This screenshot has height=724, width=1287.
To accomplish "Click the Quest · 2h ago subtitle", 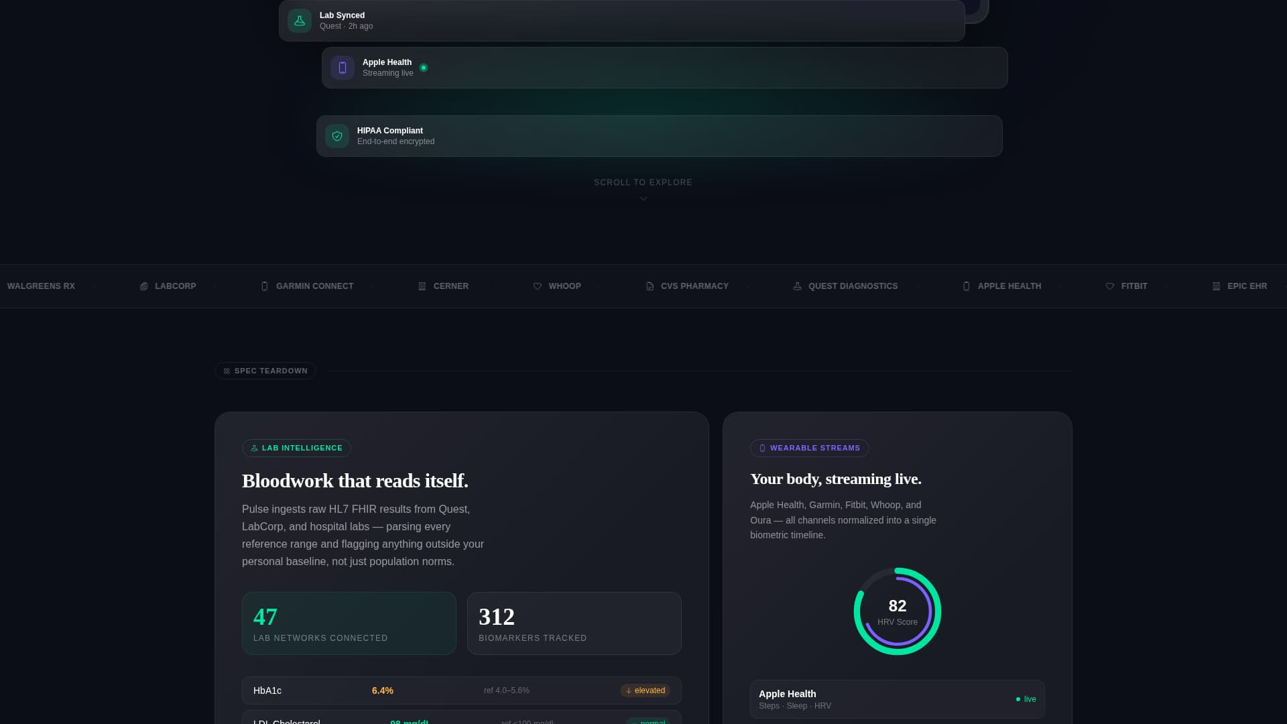I will [346, 26].
